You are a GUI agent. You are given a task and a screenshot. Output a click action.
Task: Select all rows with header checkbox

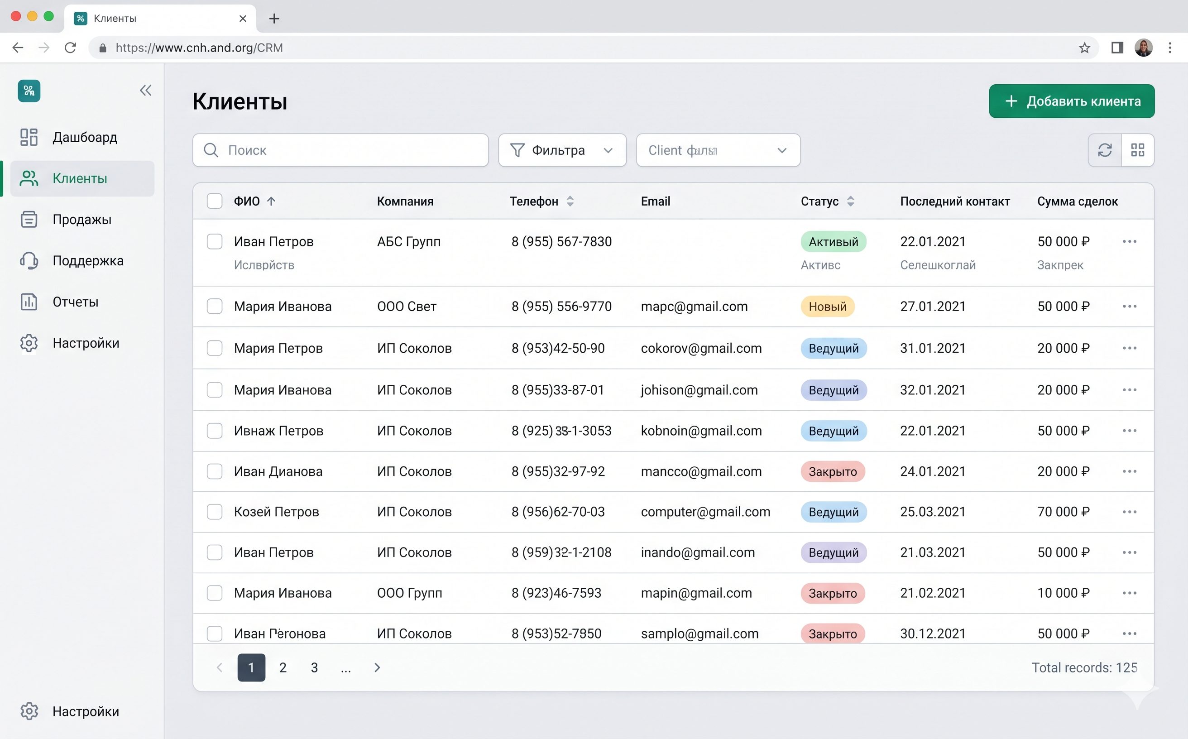coord(215,201)
